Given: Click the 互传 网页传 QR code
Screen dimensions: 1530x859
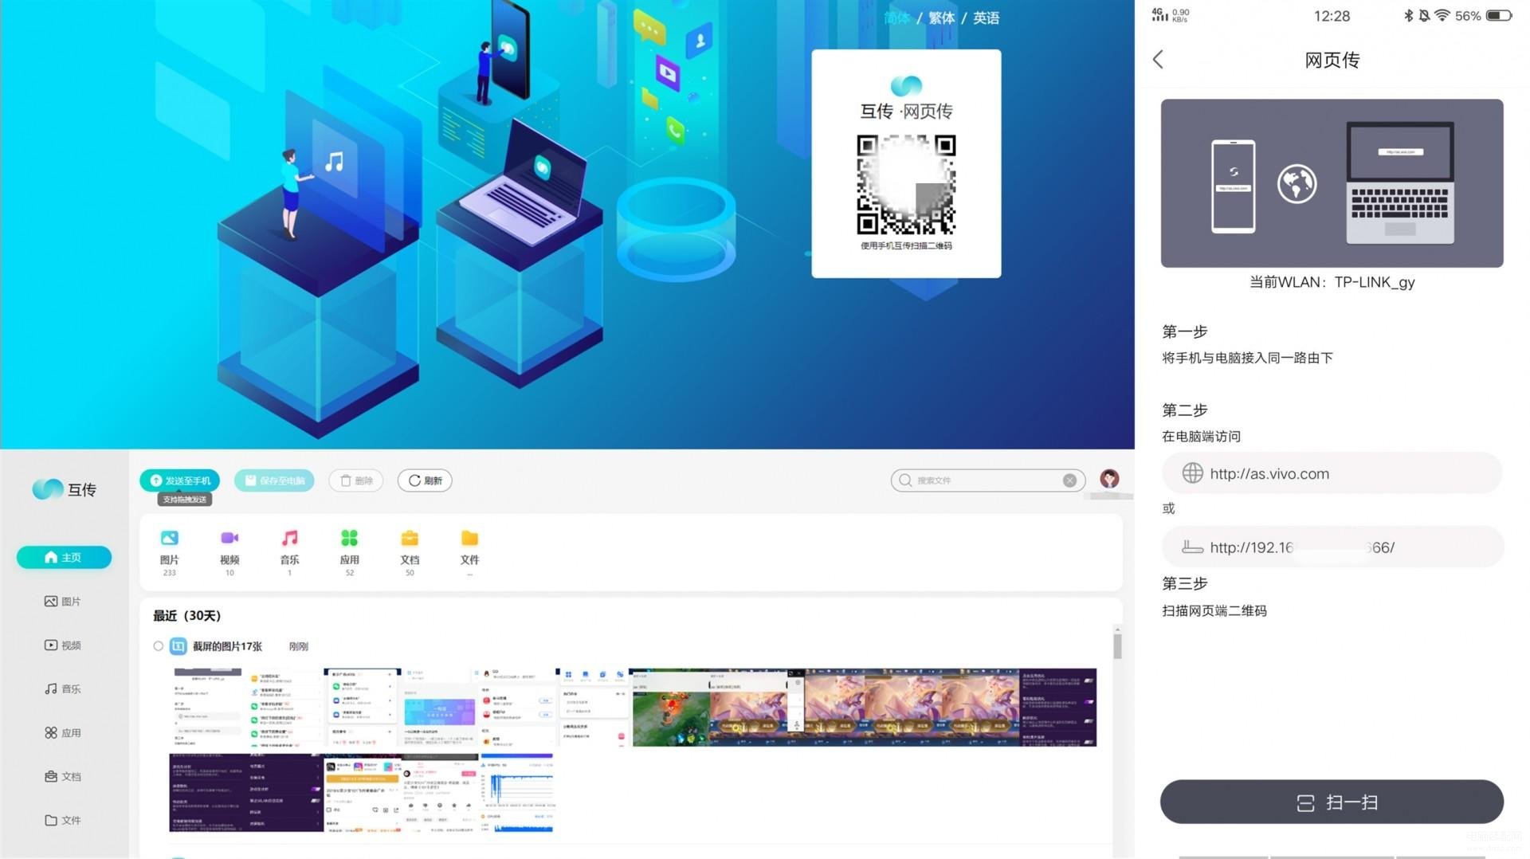Looking at the screenshot, I should 906,185.
